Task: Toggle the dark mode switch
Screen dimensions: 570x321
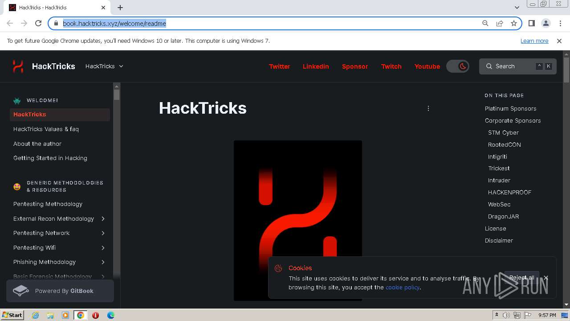Action: [x=458, y=66]
